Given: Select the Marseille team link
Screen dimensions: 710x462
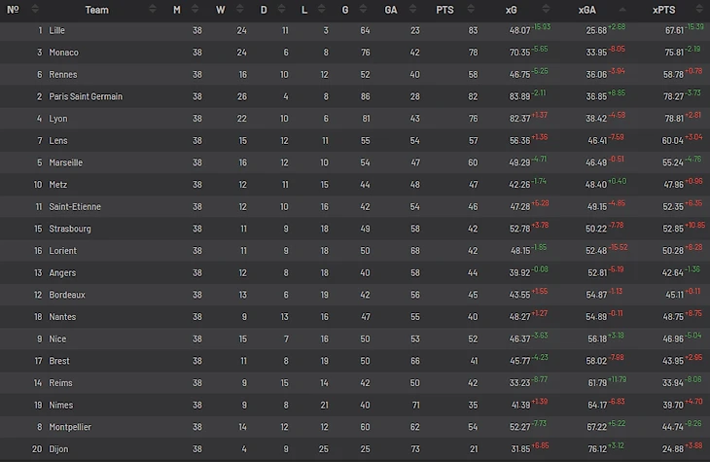Looking at the screenshot, I should point(65,162).
